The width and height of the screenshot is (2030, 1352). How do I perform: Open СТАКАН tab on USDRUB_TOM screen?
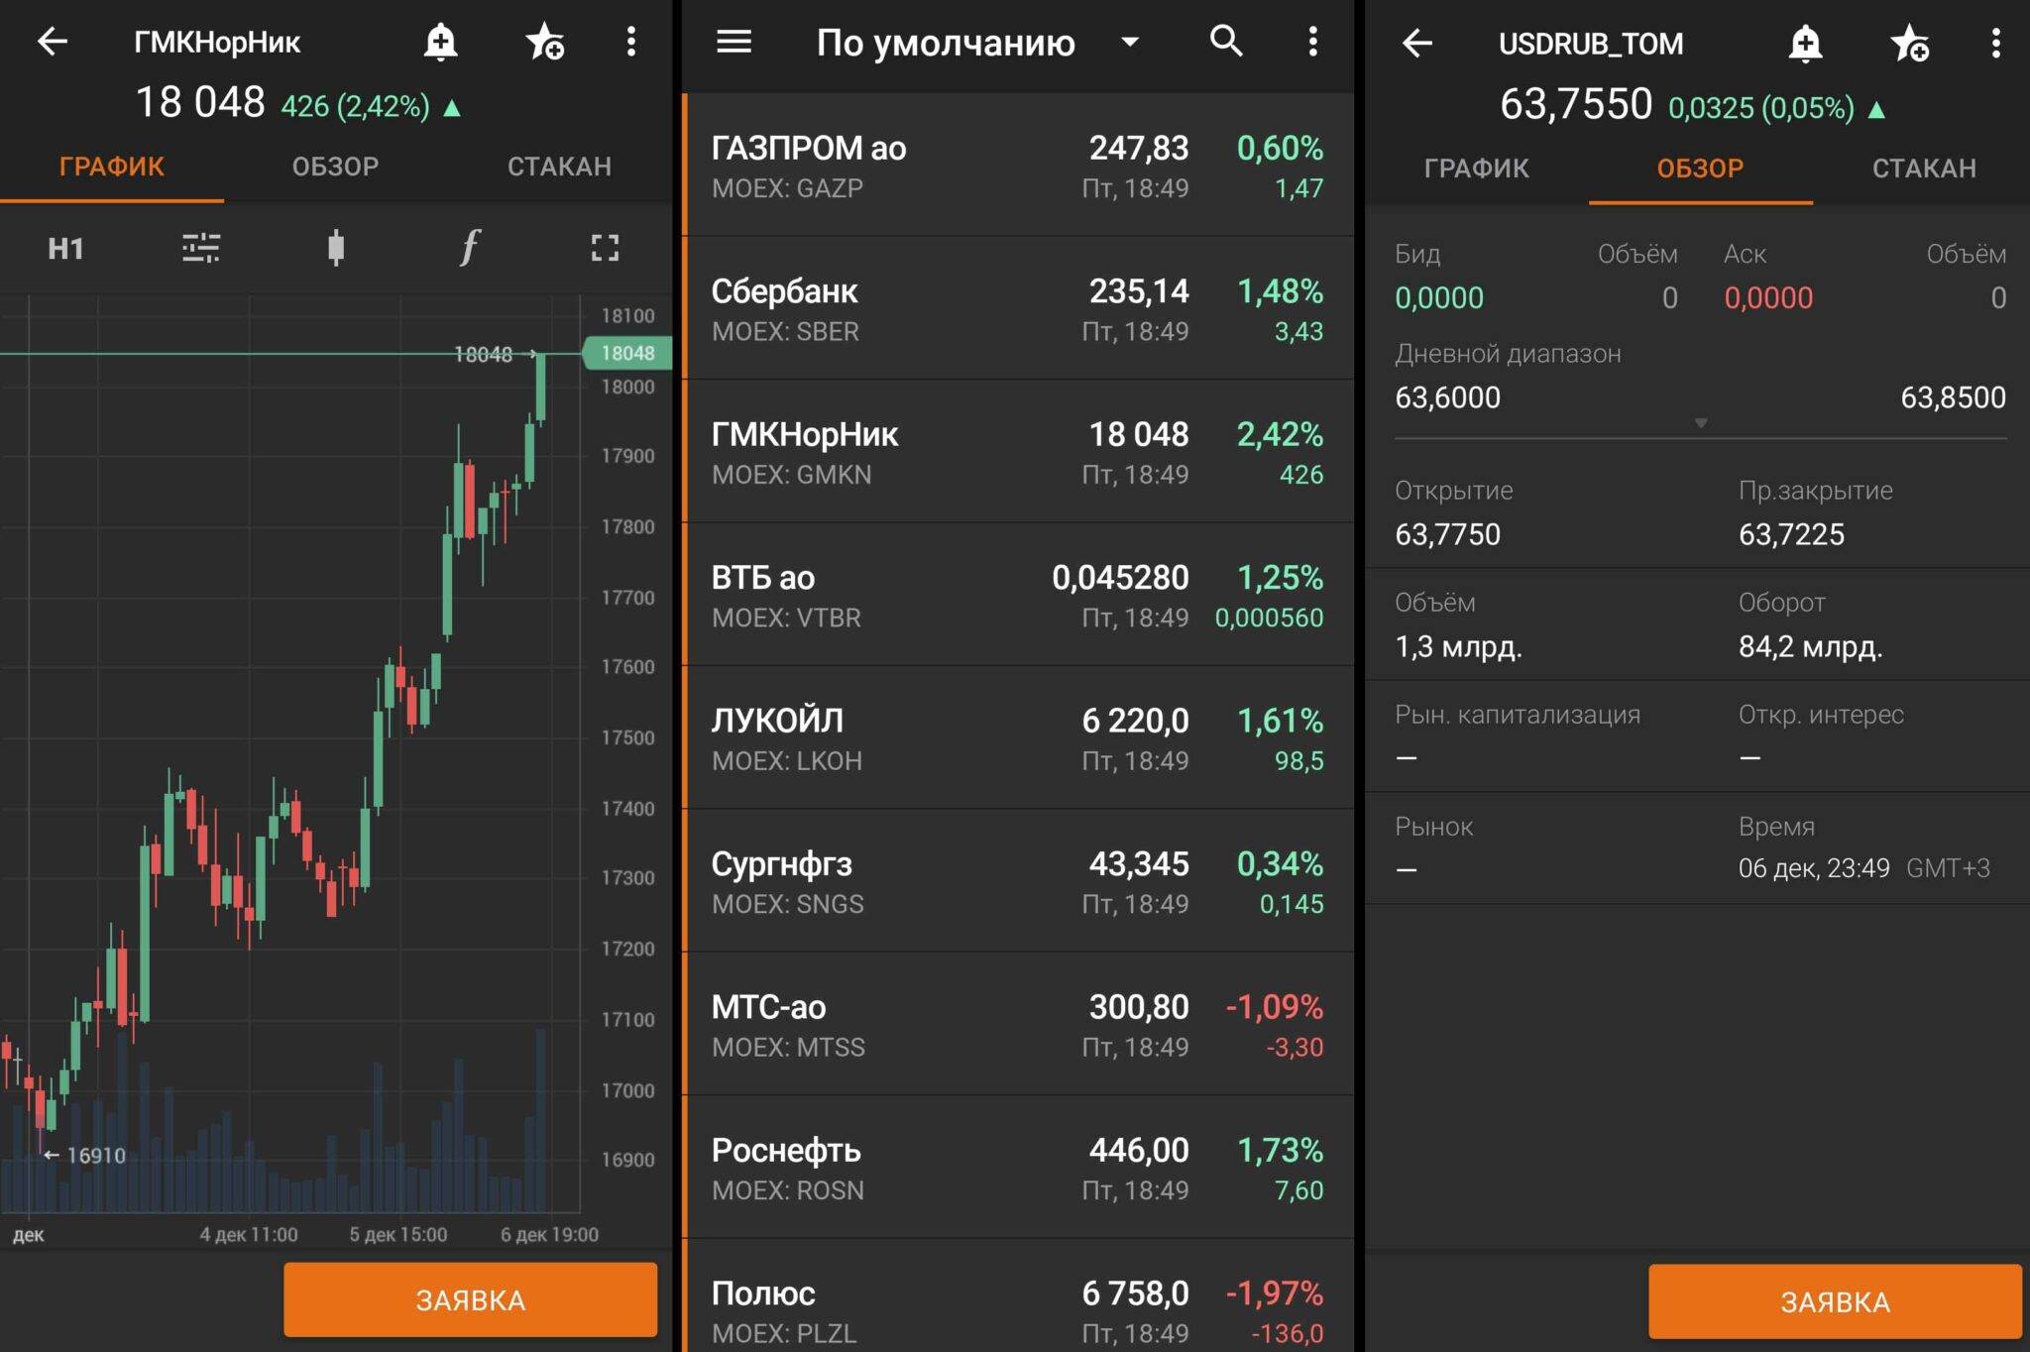click(x=1924, y=169)
